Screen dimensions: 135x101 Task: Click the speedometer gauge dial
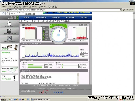59,35
